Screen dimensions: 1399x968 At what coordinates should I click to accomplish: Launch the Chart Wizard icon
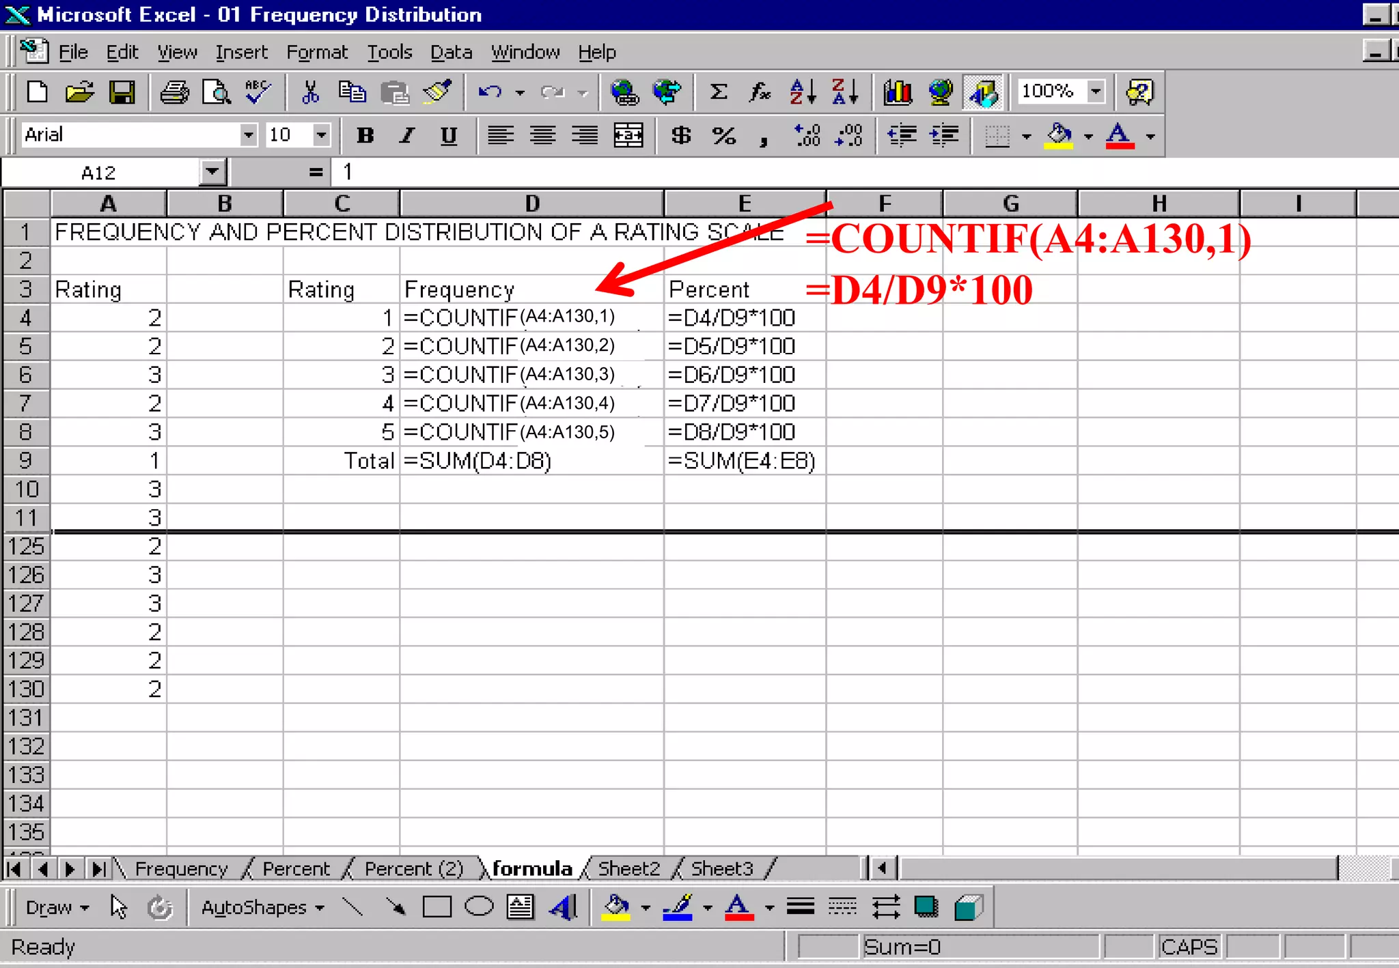[x=898, y=92]
